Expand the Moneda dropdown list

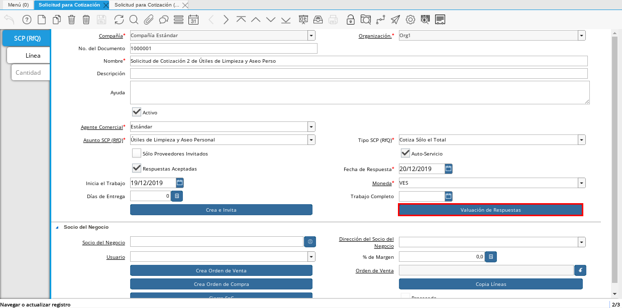click(581, 183)
